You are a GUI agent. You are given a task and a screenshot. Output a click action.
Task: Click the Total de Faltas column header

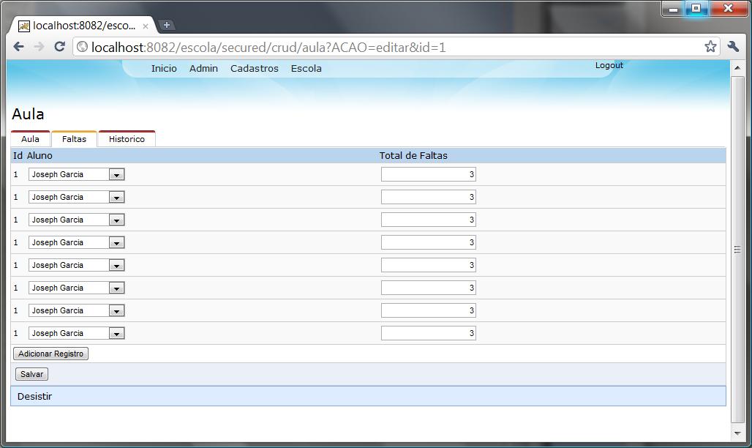413,156
